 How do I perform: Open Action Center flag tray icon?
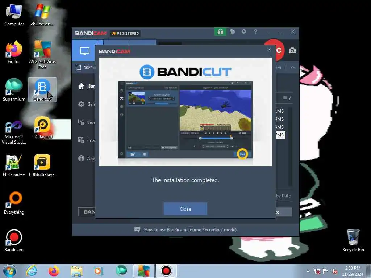[326, 271]
